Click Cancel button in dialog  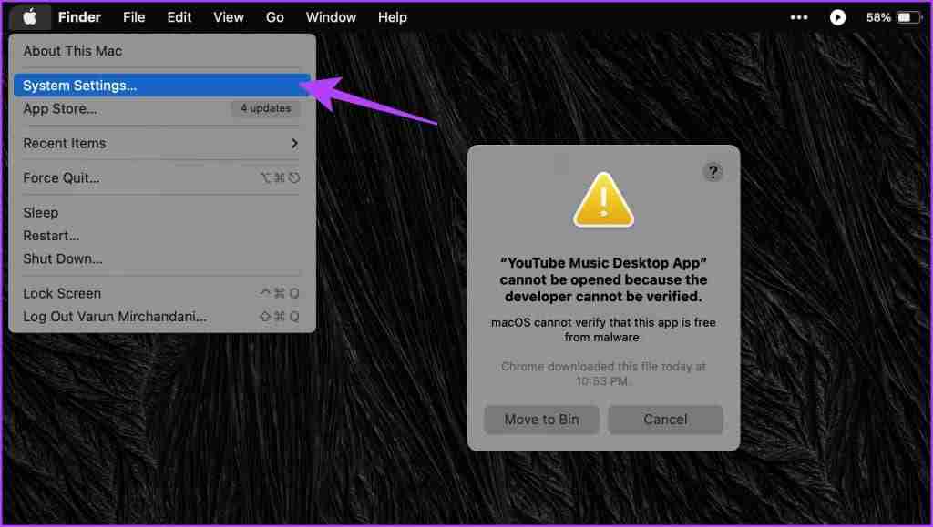pos(665,420)
